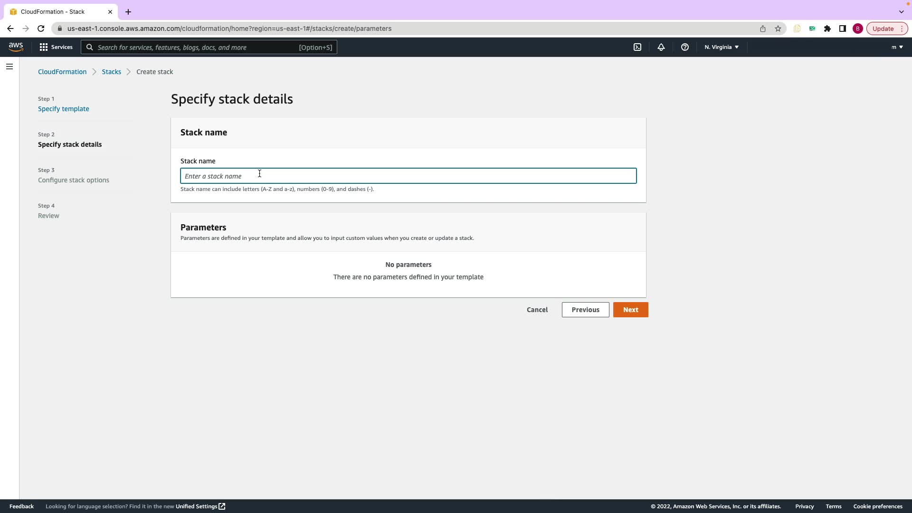This screenshot has height=513, width=912.
Task: Expand the hamburger side navigation menu
Action: (x=9, y=66)
